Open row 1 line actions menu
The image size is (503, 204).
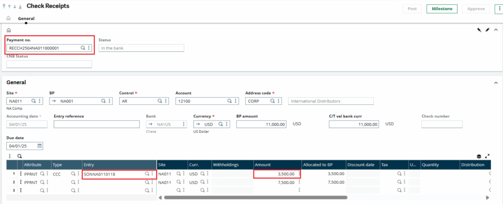[x=21, y=174]
